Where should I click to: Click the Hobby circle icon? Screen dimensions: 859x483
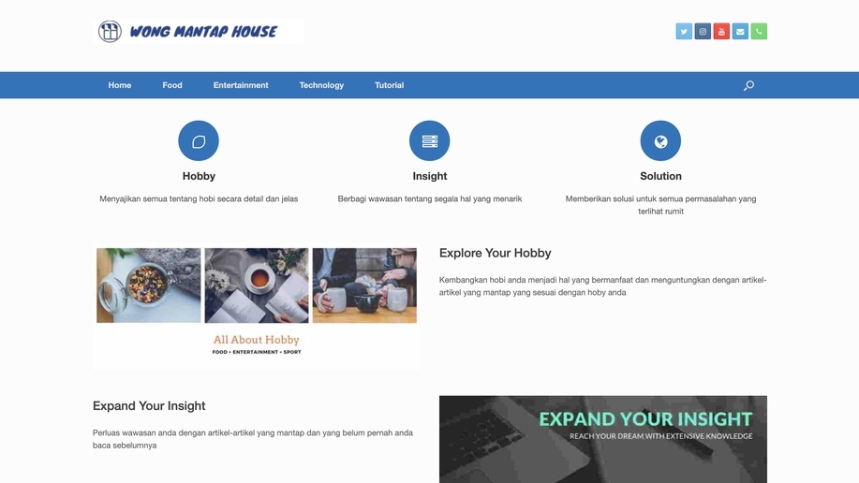point(199,140)
